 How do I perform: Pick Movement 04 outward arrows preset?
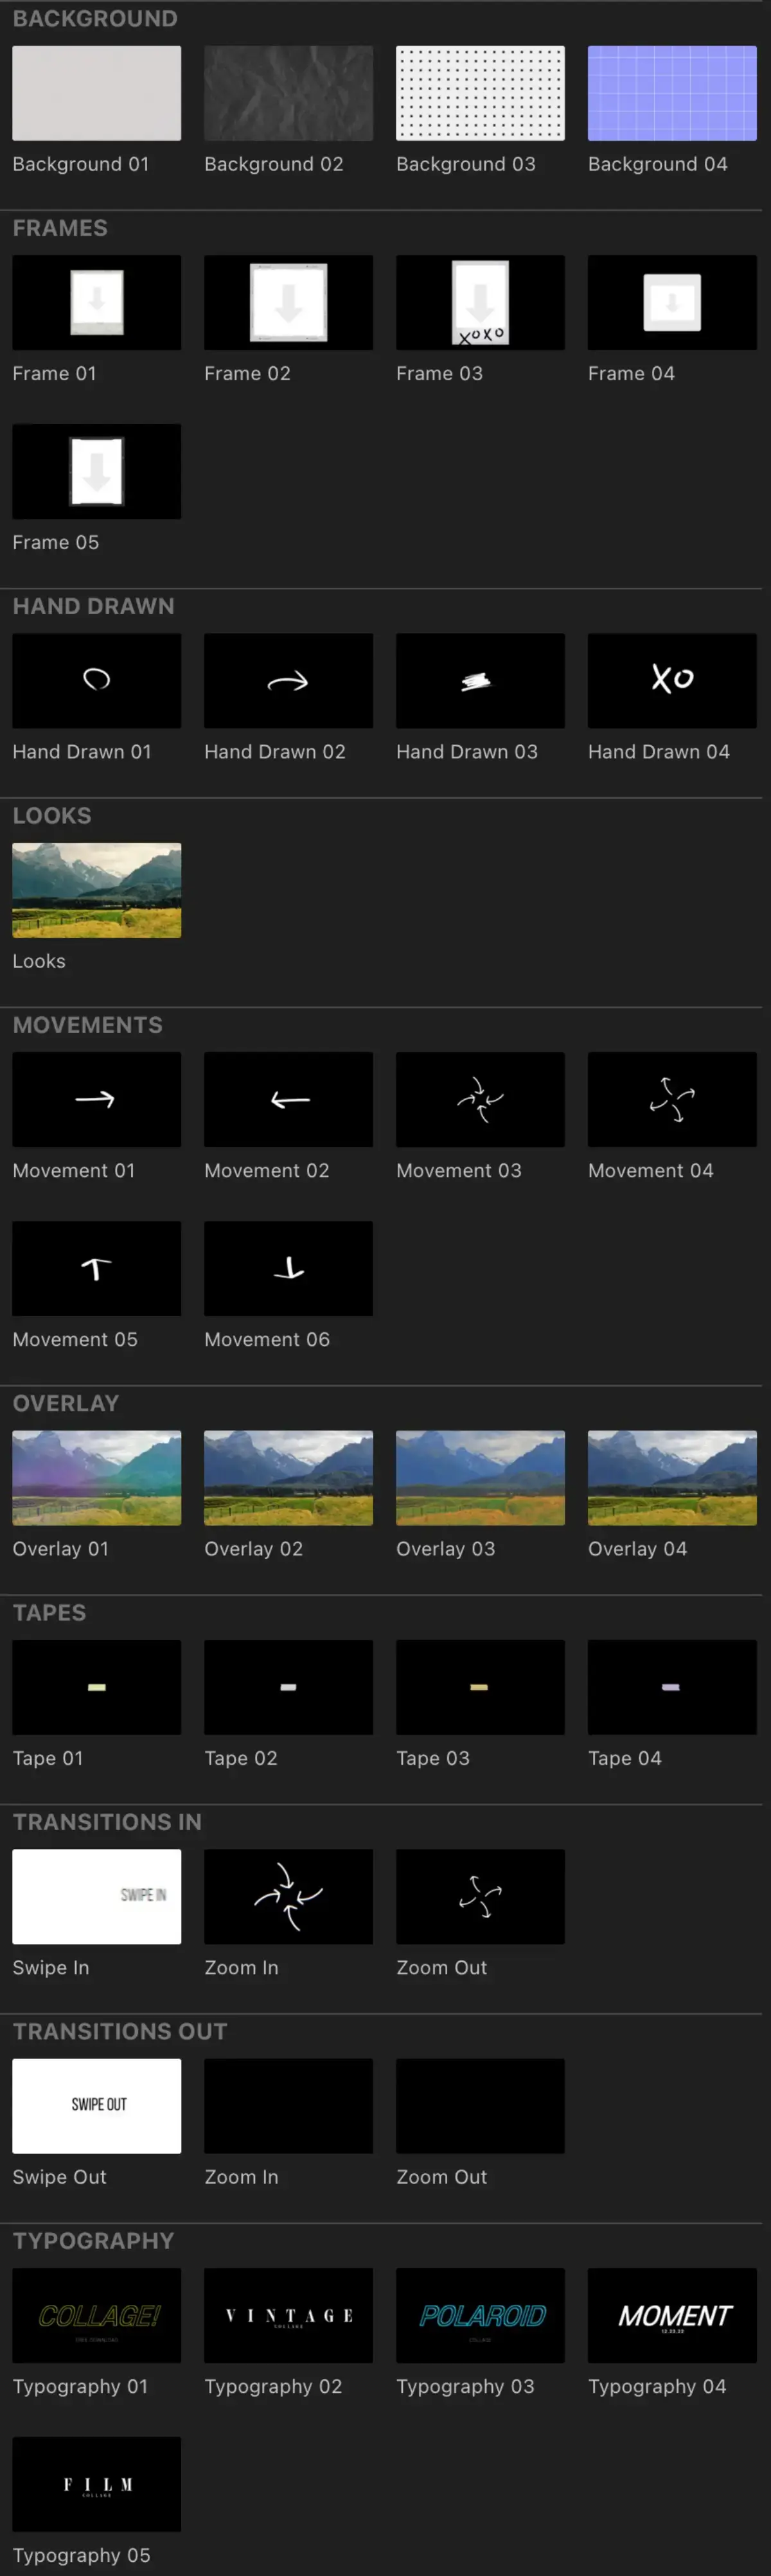point(672,1099)
